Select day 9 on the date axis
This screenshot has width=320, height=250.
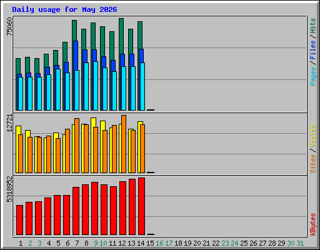tap(96, 243)
